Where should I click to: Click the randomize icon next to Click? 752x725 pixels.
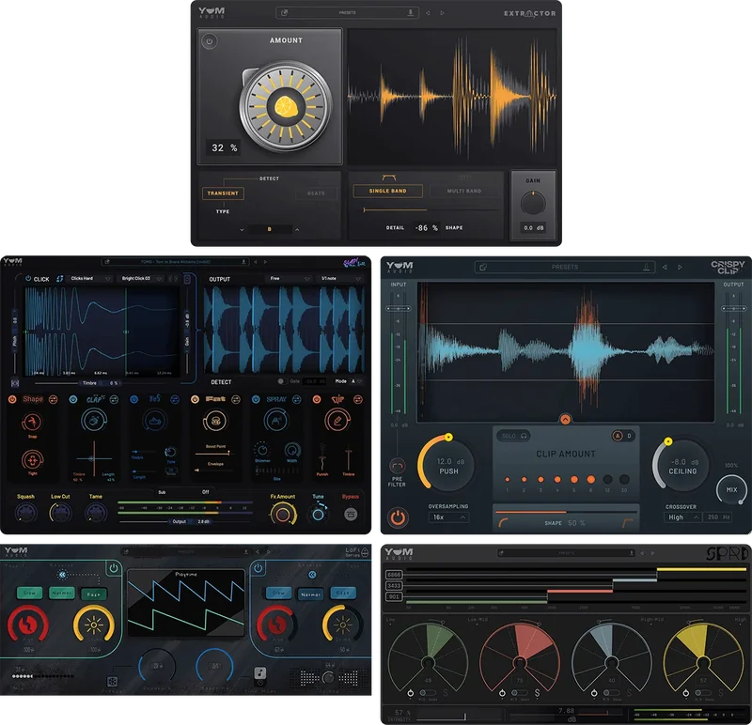click(59, 278)
